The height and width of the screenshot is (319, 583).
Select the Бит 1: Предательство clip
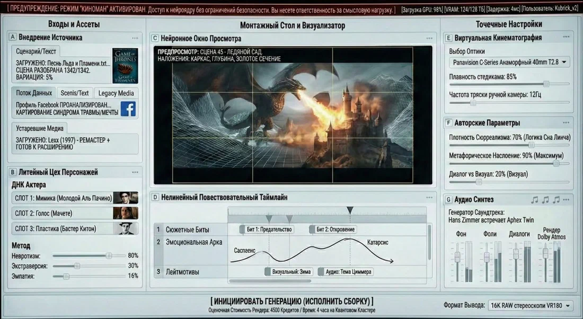(267, 229)
